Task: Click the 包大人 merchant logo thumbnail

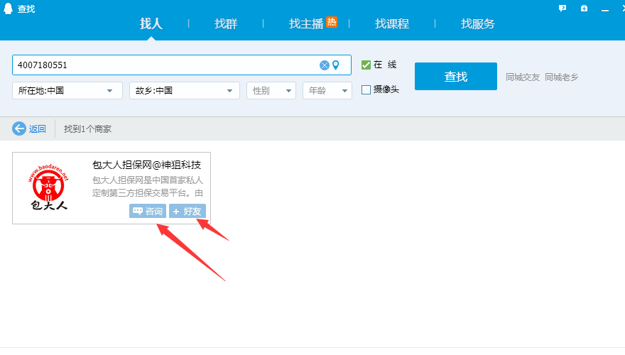Action: (48, 187)
